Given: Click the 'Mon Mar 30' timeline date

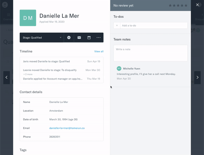Looking at the screenshot, I should (93, 70).
